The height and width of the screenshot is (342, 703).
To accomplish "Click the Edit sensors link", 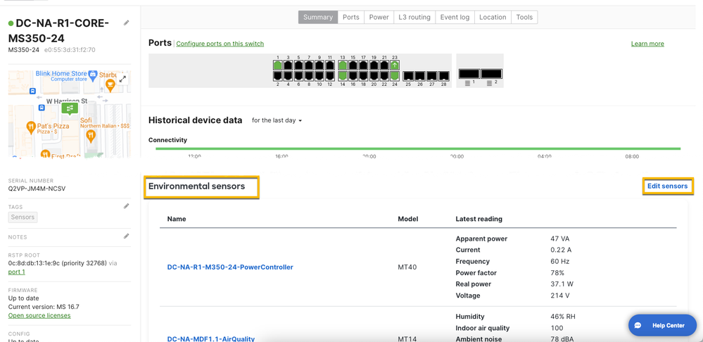I will tap(667, 186).
